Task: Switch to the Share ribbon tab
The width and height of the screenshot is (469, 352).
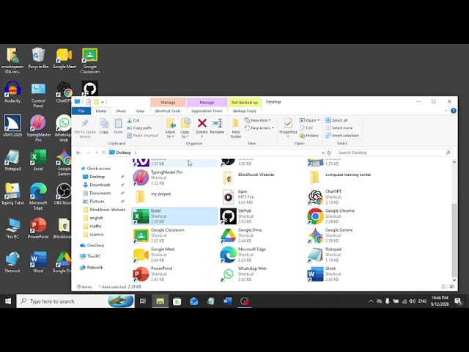Action: [x=121, y=111]
